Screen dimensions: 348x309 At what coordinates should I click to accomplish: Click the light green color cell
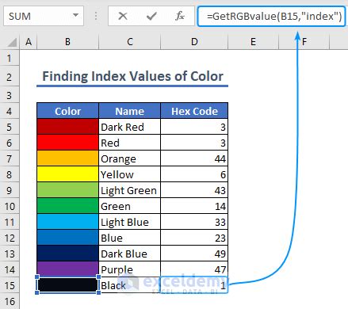click(67, 190)
